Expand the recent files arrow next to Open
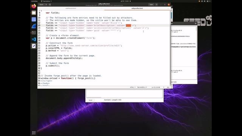Image resolution: width=242 pixels, height=136 pixels. pos(46,5)
